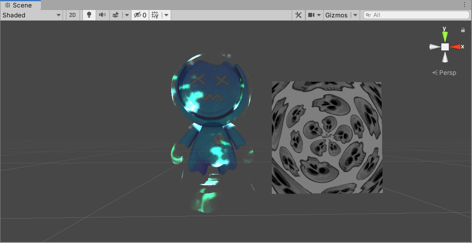The image size is (472, 243).
Task: Click gray left axis cone on gizmo
Action: click(435, 47)
